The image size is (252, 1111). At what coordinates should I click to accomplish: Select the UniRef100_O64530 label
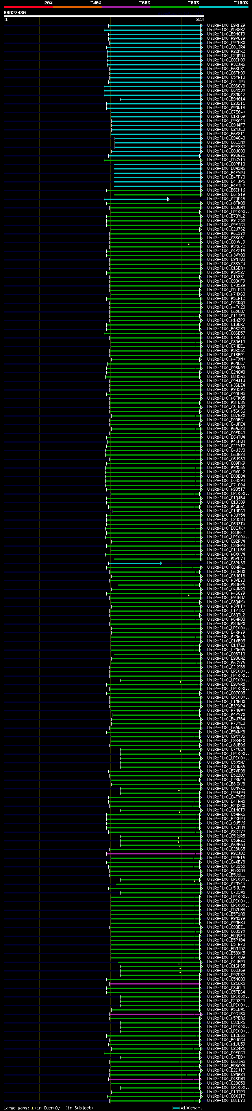click(x=226, y=90)
